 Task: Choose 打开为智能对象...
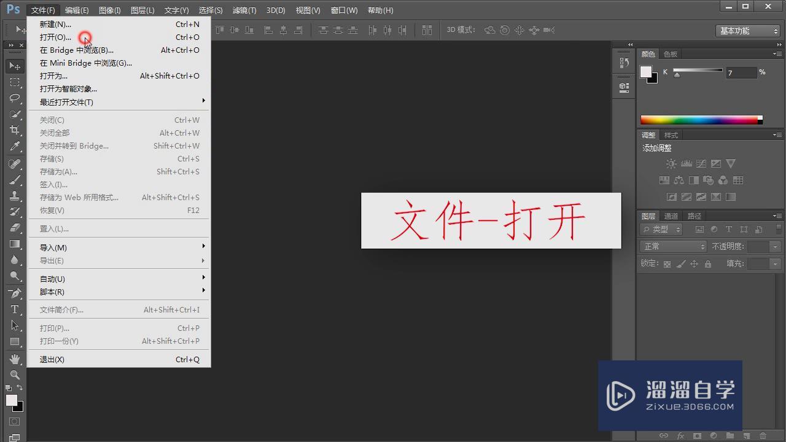point(119,89)
